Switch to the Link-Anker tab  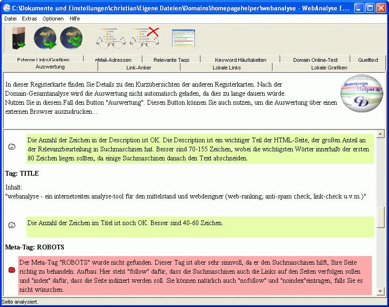pyautogui.click(x=139, y=68)
